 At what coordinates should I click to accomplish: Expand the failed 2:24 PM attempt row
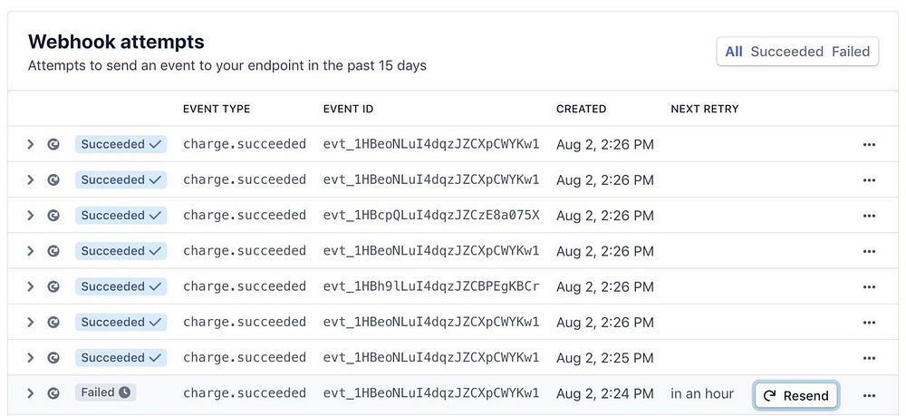coord(30,393)
